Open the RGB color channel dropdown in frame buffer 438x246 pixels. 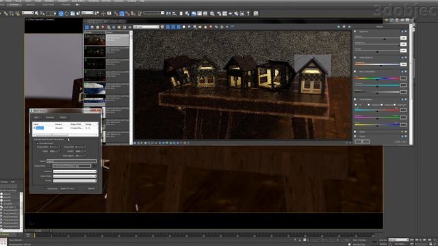click(146, 27)
